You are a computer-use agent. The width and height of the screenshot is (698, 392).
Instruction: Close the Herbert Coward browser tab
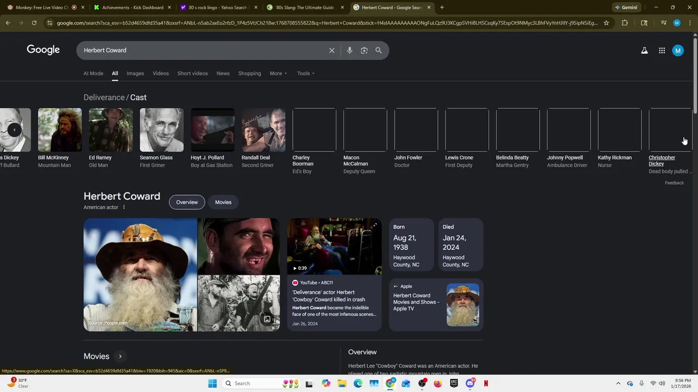click(x=429, y=8)
